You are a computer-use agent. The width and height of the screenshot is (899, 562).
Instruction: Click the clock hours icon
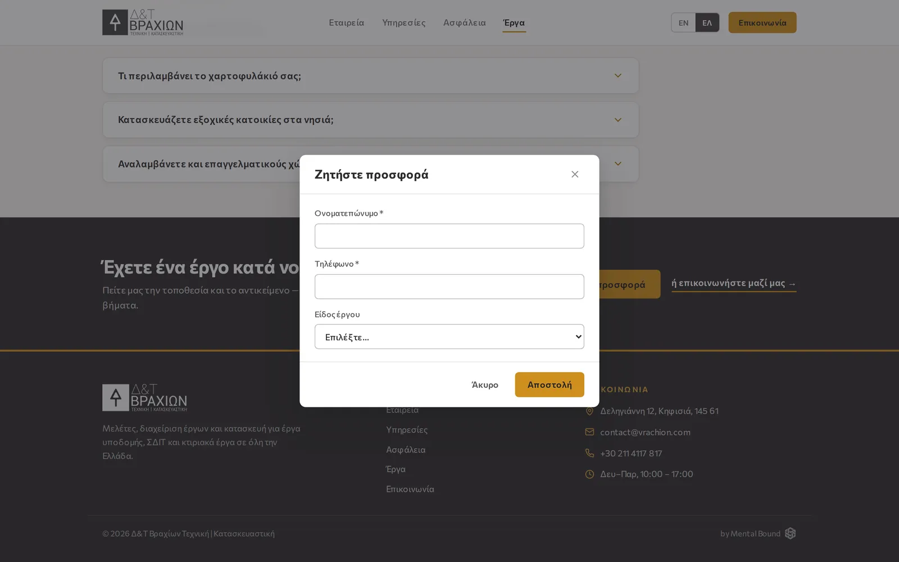(589, 474)
